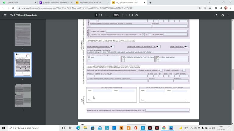Expand the browser tab search chevron
The image size is (234, 131).
[210, 2]
